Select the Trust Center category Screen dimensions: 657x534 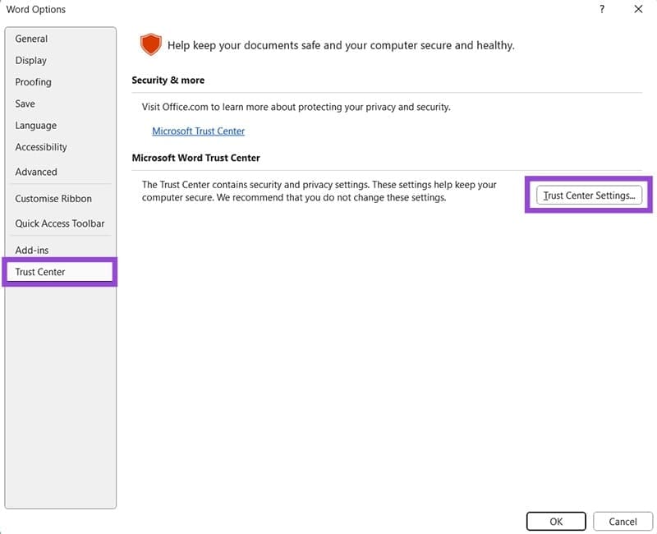[40, 272]
